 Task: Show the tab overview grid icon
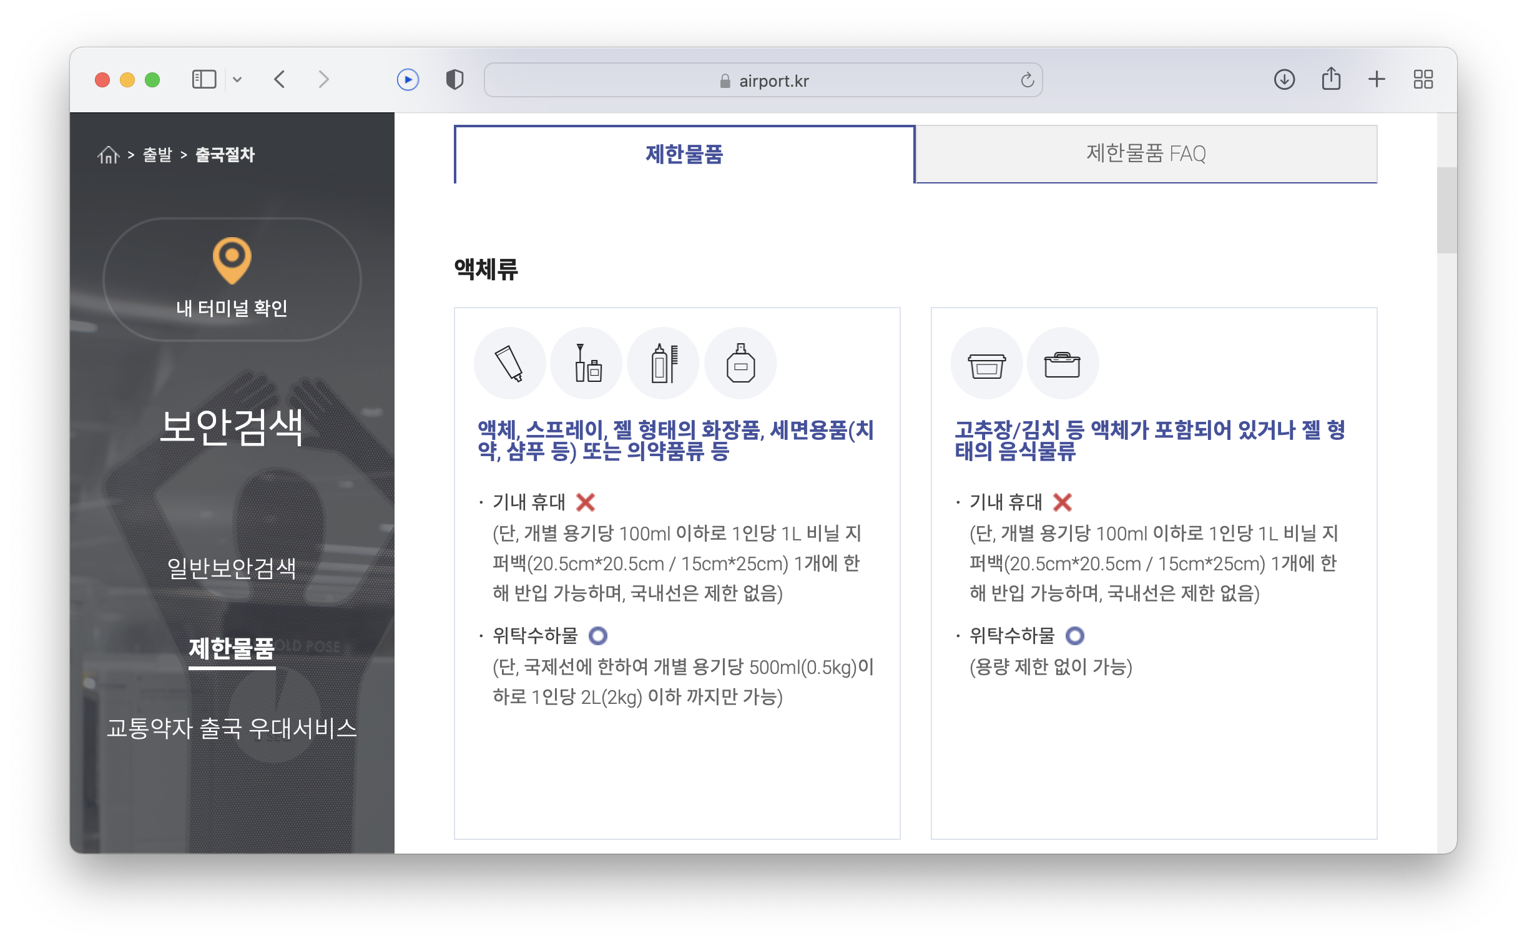[1423, 80]
